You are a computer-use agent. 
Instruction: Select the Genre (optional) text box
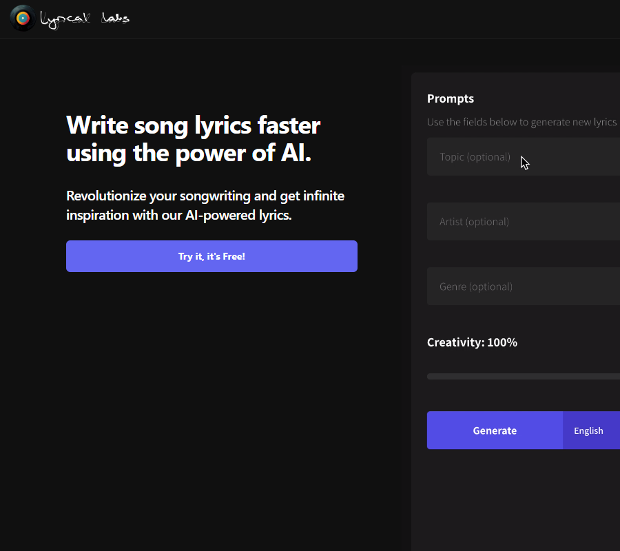pos(524,287)
